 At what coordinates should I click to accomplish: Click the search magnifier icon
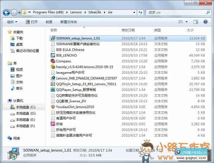tap(208, 13)
